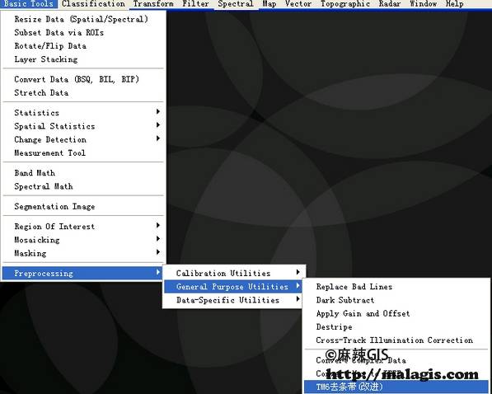Open the Filter menu
This screenshot has width=492, height=394.
click(196, 4)
